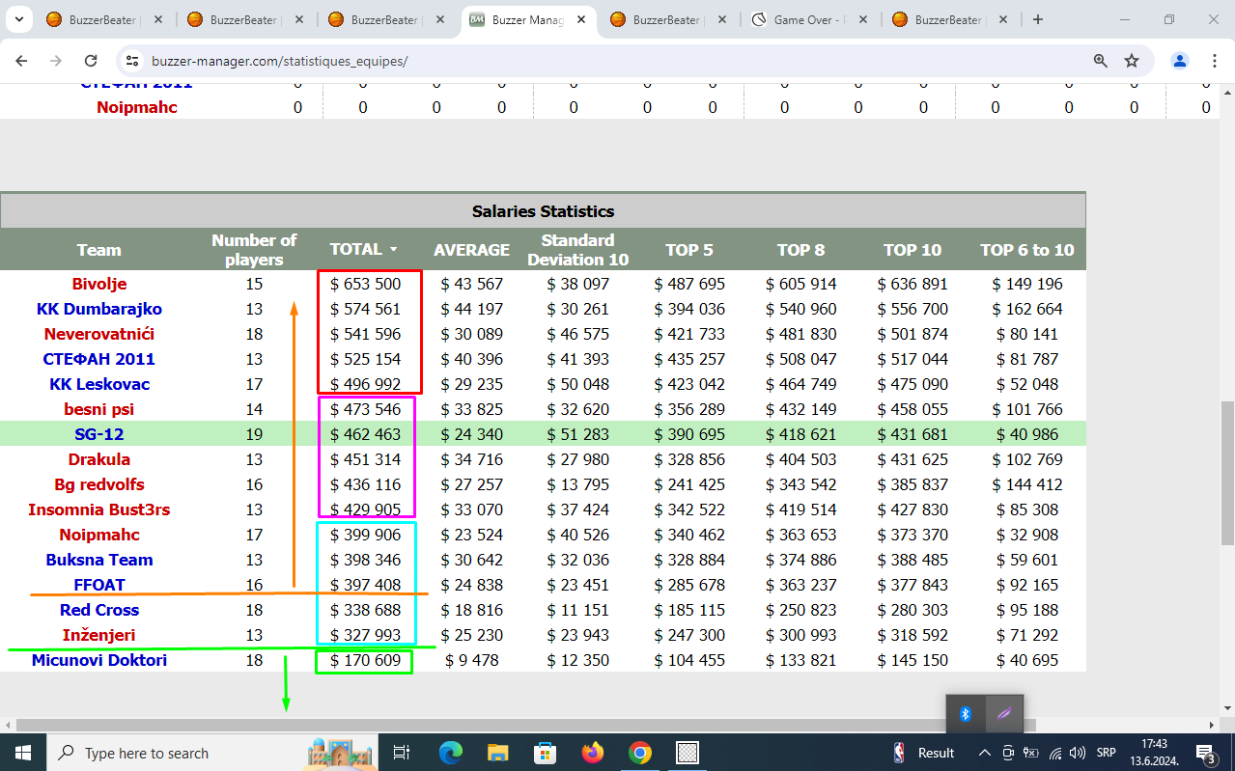This screenshot has height=771, width=1235.
Task: Sort by Standard Deviation 10 header
Action: tap(577, 249)
